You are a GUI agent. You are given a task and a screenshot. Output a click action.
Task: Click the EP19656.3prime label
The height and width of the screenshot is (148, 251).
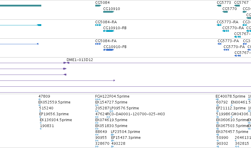point(54,114)
